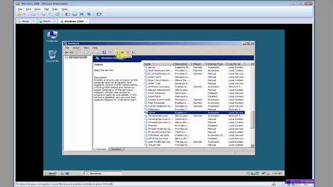Select Services (Local) in the console tree

pyautogui.click(x=78, y=57)
